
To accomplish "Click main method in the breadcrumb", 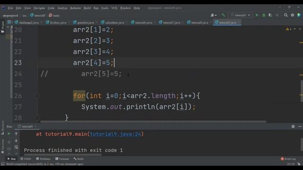I will coord(54,16).
